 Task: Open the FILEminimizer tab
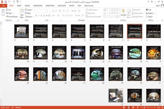pos(89,6)
